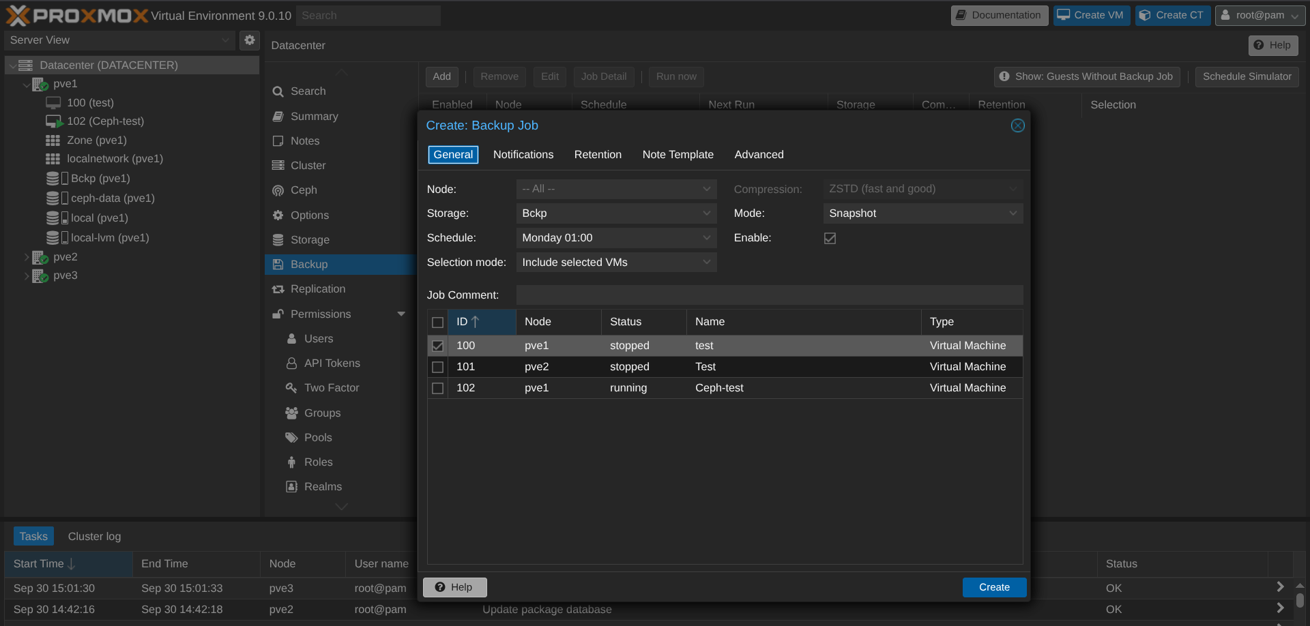This screenshot has width=1310, height=626.
Task: Click the Create button in the dialog
Action: tap(993, 587)
